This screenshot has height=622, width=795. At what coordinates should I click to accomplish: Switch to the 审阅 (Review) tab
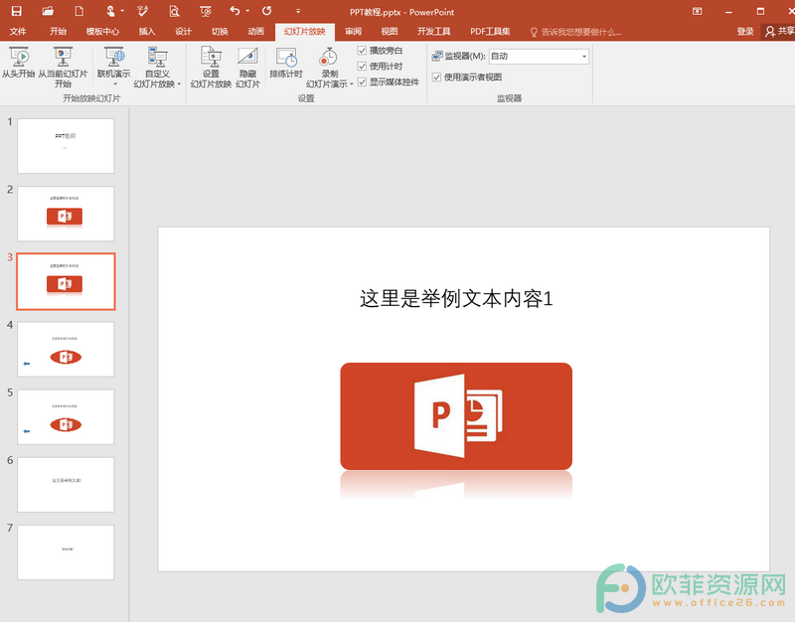coord(354,32)
